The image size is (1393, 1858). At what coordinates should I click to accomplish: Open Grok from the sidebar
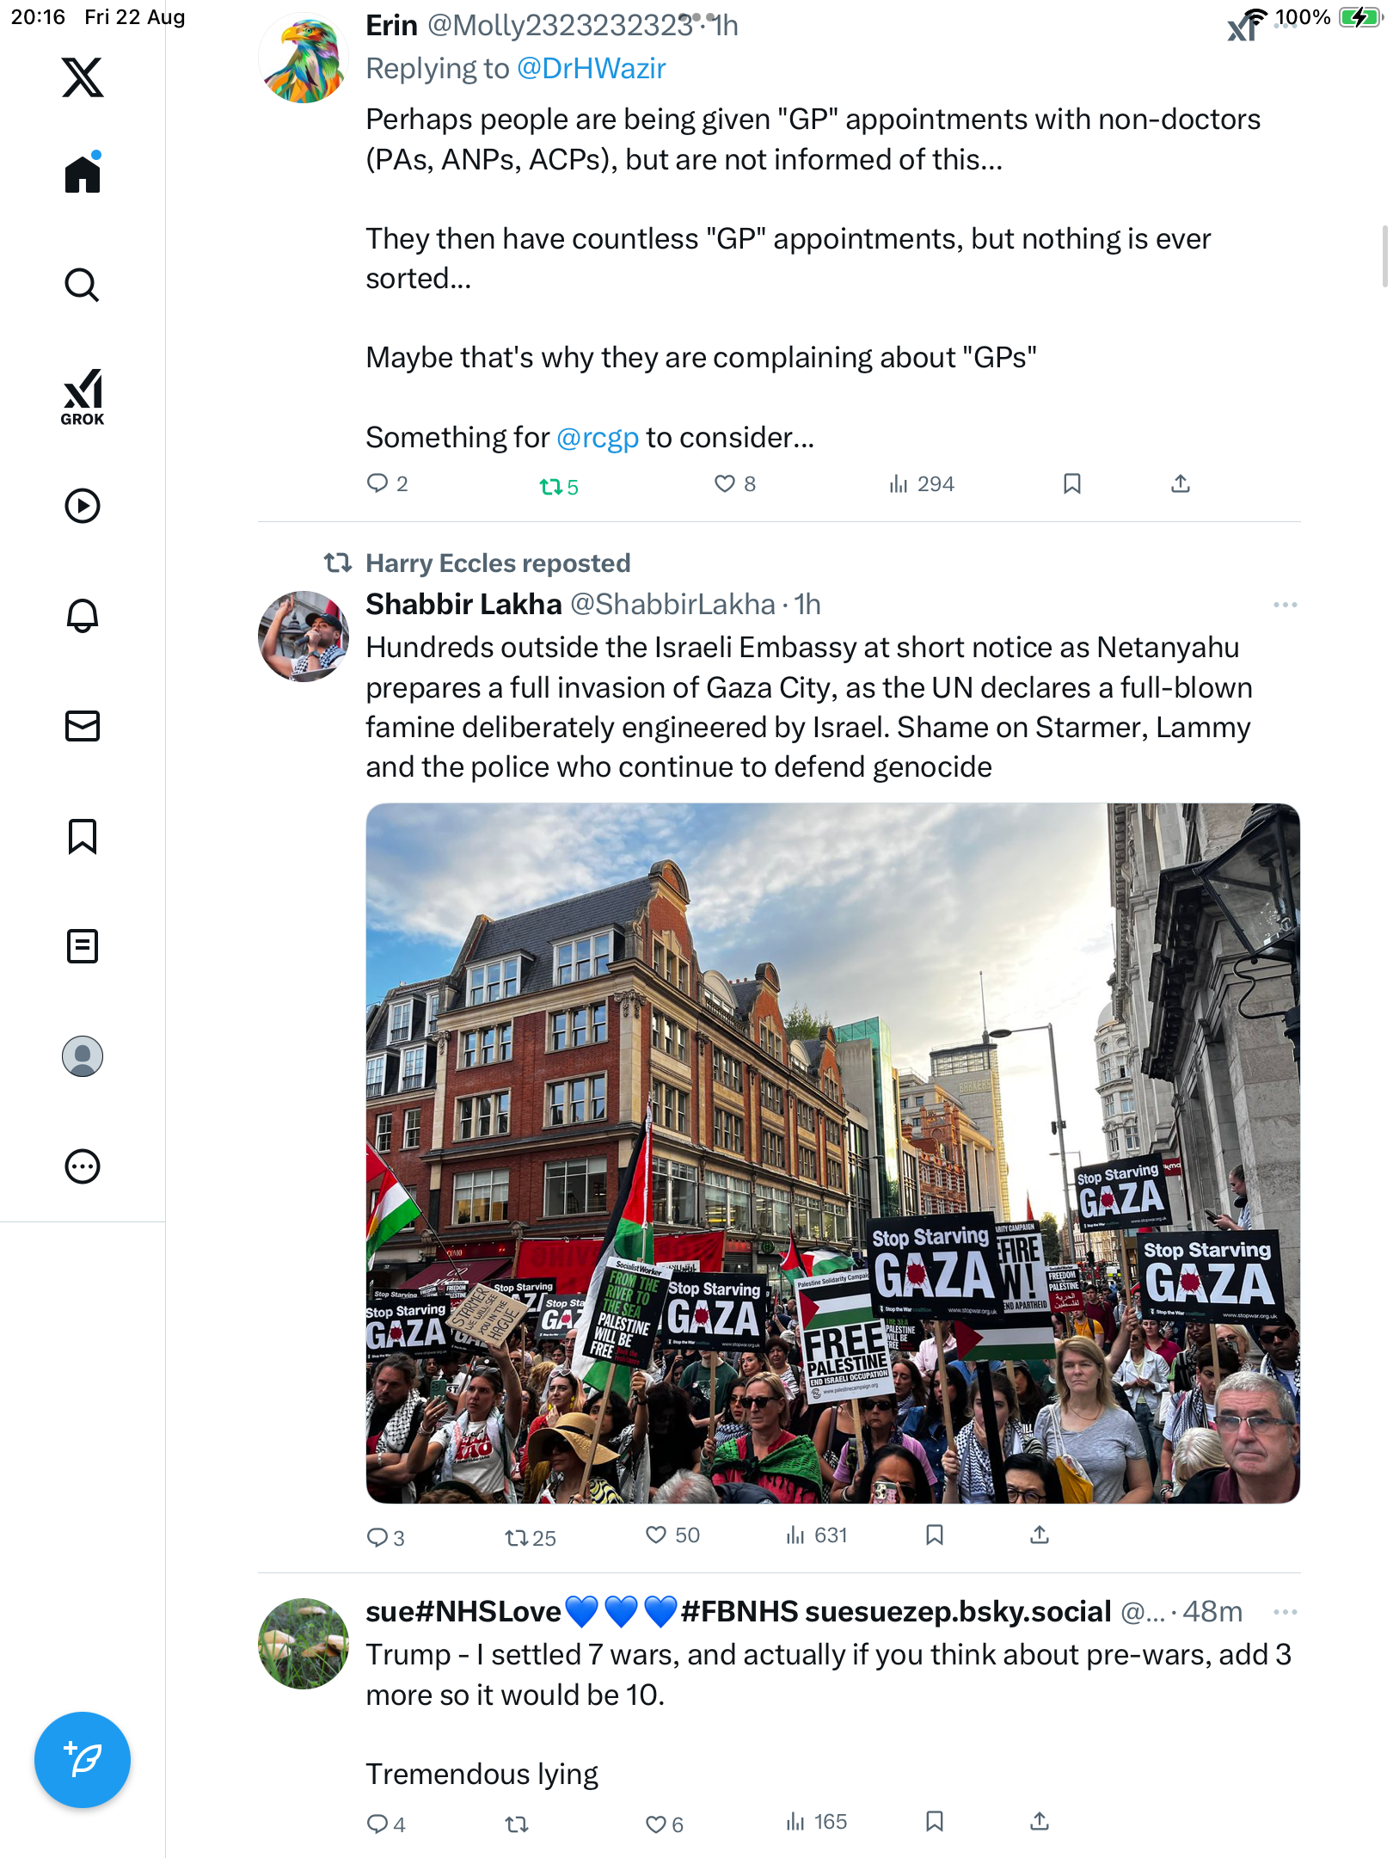(x=83, y=397)
